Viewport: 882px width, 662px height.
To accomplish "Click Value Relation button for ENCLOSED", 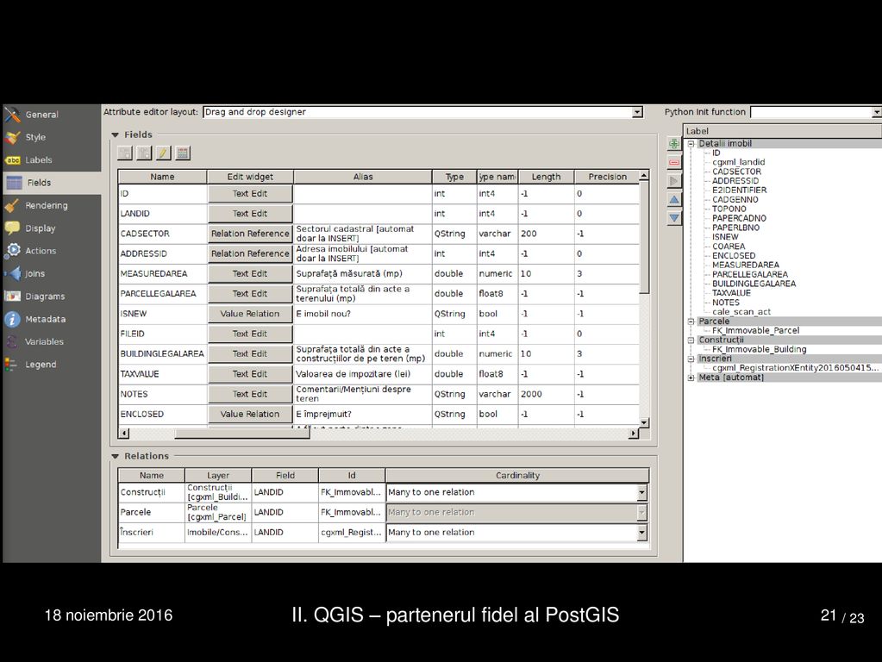I will click(250, 414).
